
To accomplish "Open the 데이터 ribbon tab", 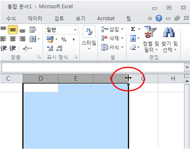I will [35, 18].
